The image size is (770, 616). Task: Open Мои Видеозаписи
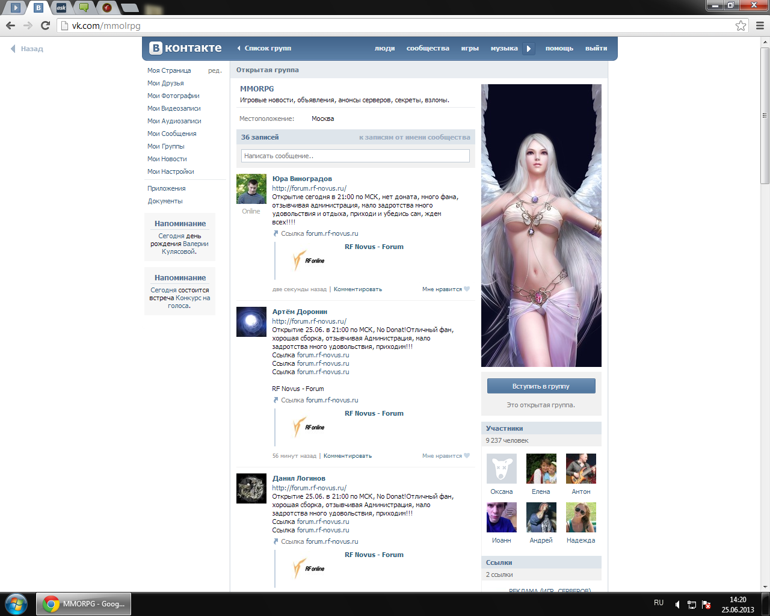pyautogui.click(x=174, y=108)
